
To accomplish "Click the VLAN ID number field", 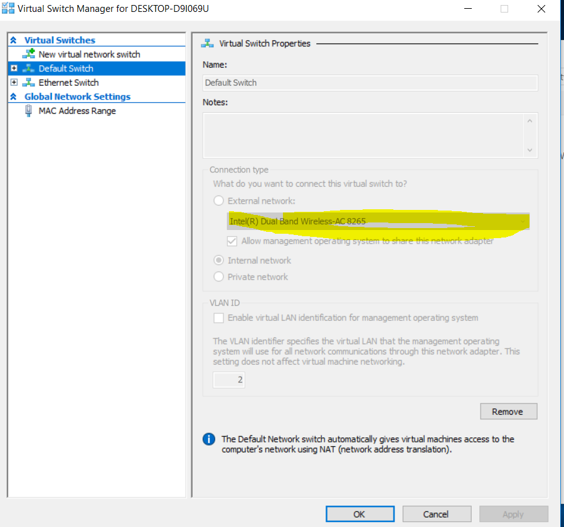I will point(229,380).
